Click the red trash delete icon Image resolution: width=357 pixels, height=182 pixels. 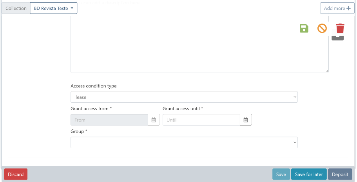(x=340, y=28)
